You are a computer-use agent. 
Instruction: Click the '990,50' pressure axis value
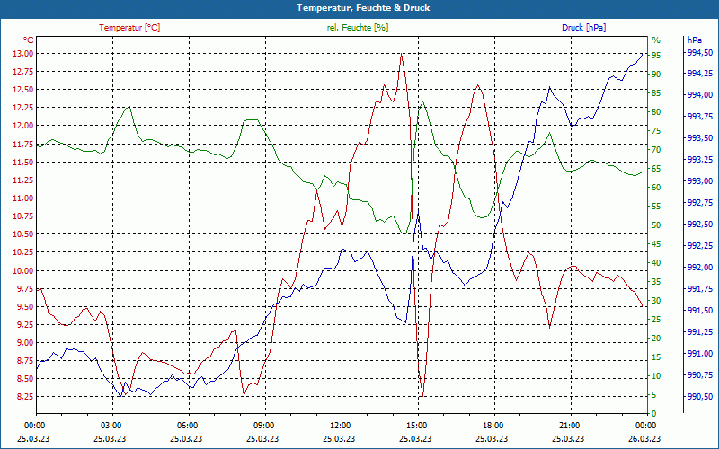(700, 396)
